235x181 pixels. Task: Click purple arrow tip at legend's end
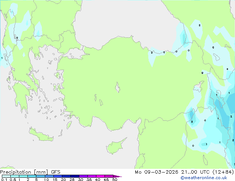point(118,176)
